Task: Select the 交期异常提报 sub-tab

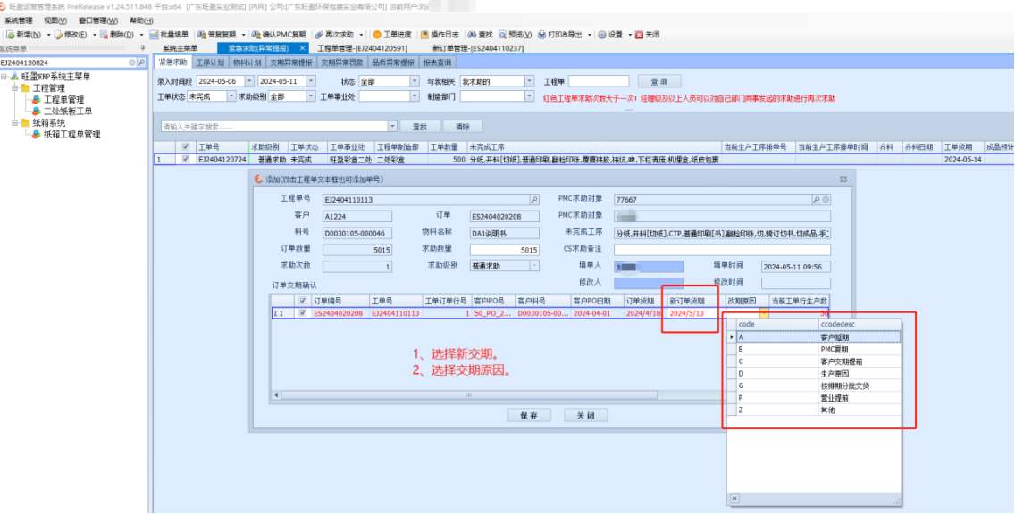Action: (290, 62)
